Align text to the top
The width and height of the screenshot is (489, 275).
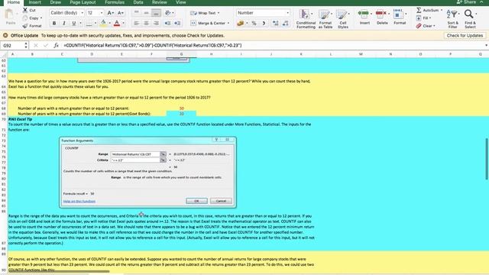(x=136, y=13)
